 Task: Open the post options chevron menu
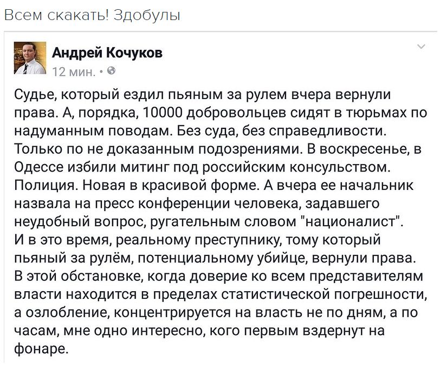tap(422, 47)
